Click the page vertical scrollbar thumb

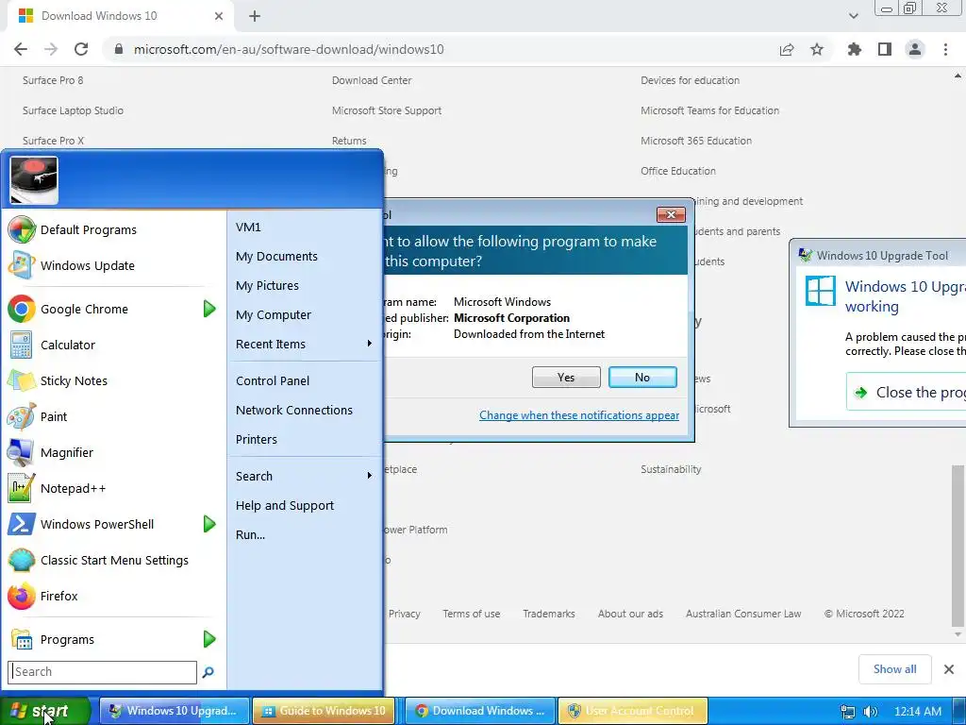tap(958, 545)
